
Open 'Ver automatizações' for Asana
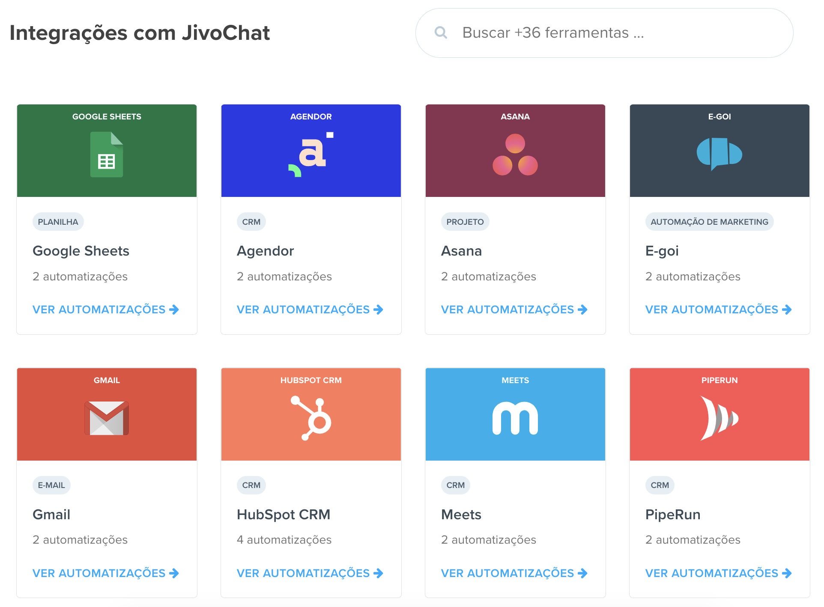514,309
